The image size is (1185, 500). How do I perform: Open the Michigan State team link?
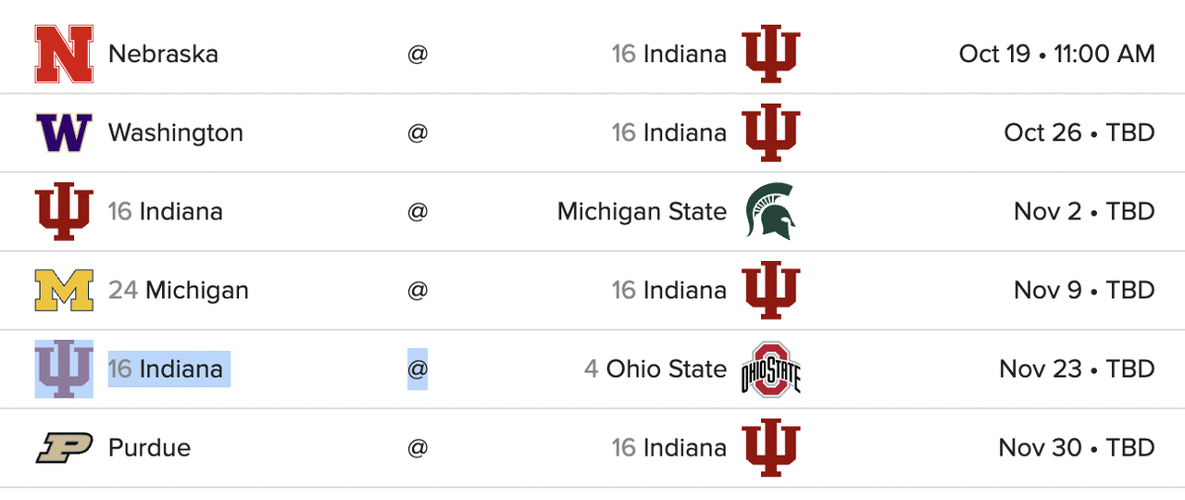[642, 211]
